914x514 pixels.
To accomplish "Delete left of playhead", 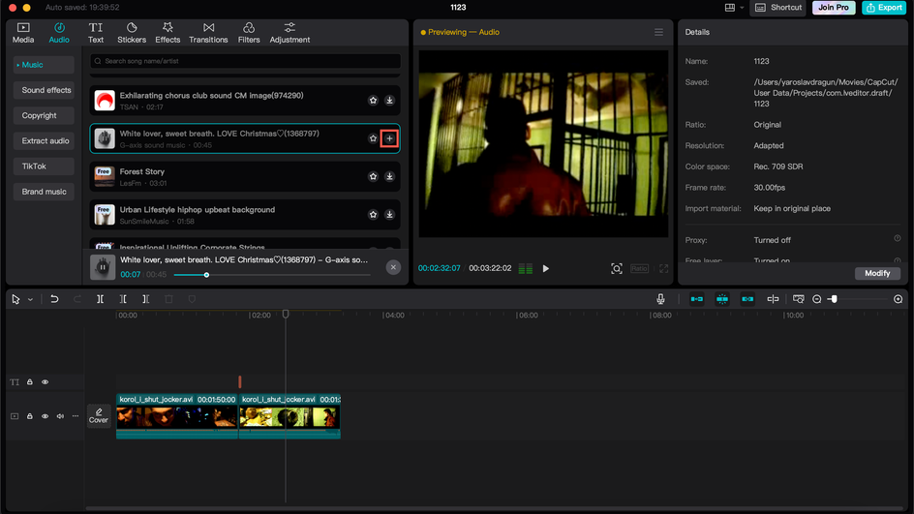I will (x=123, y=299).
